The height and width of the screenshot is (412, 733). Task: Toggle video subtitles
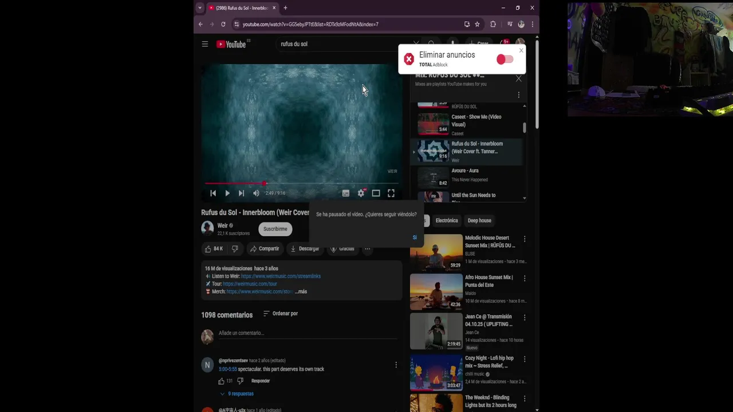346,193
